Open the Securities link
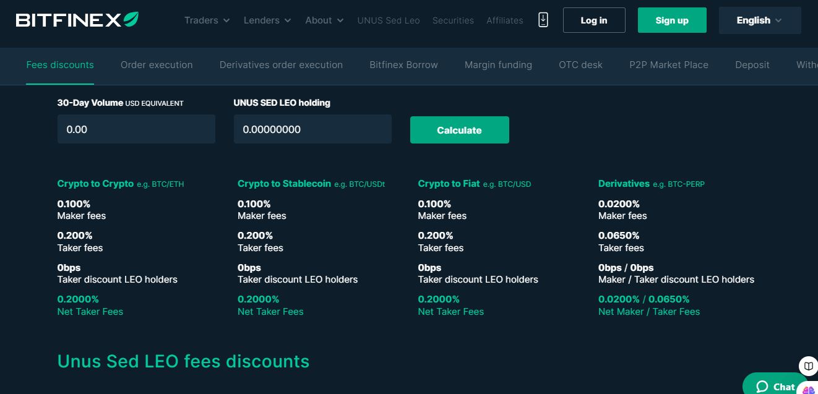 [x=453, y=20]
